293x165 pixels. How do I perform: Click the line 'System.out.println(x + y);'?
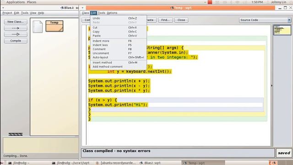coord(119,81)
